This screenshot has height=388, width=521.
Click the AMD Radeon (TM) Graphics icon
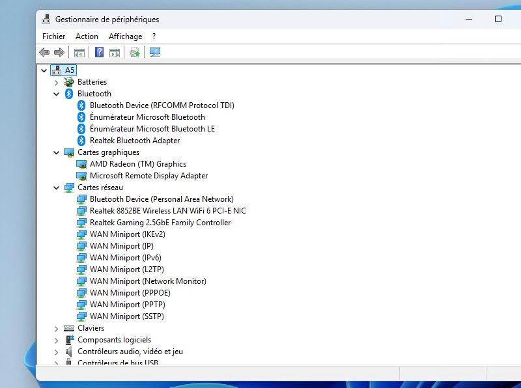point(81,164)
